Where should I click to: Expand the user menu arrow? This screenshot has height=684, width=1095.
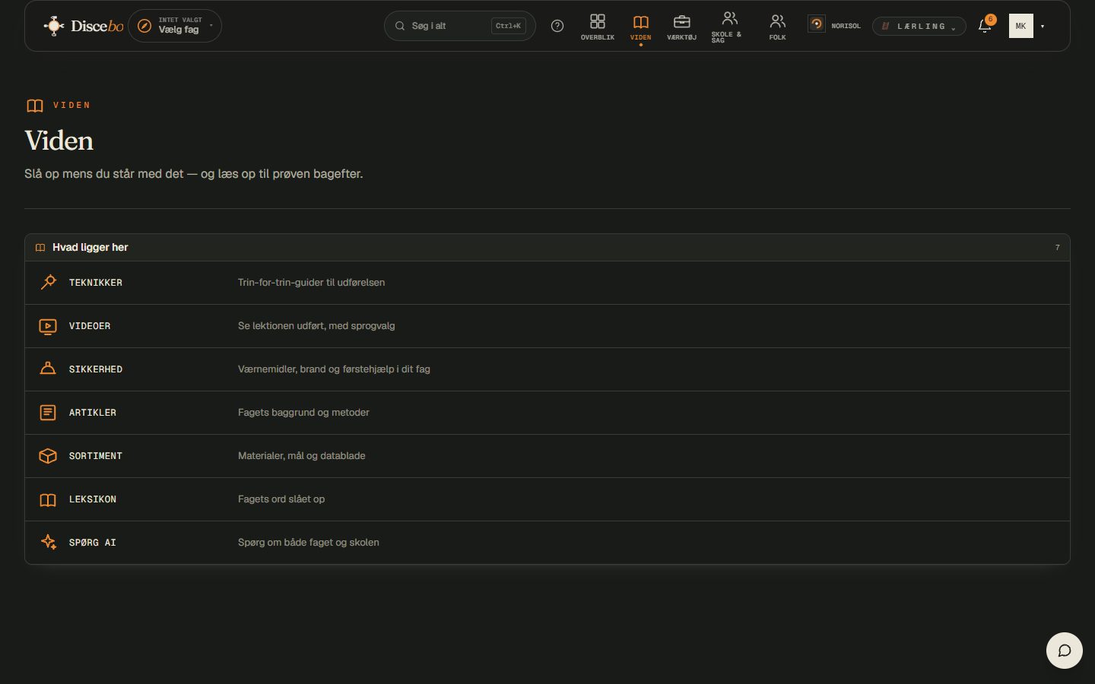pyautogui.click(x=1043, y=27)
